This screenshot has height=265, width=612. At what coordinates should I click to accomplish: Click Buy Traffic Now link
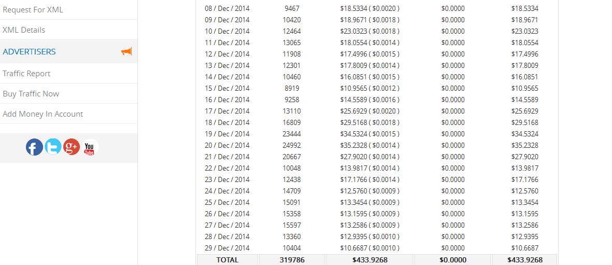click(31, 94)
